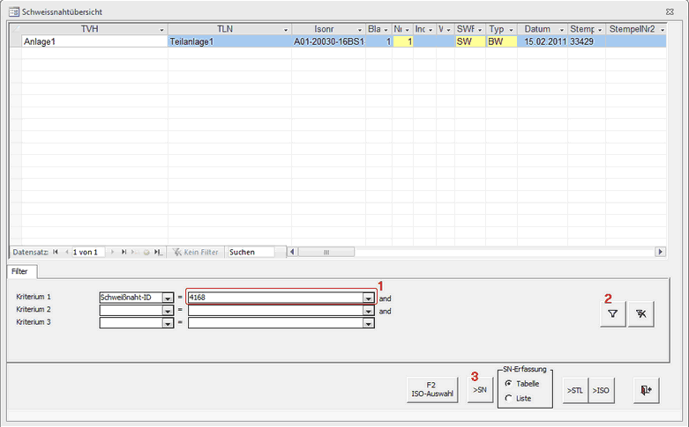The width and height of the screenshot is (689, 427).
Task: Apply the filter with the funnel button
Action: click(x=612, y=314)
